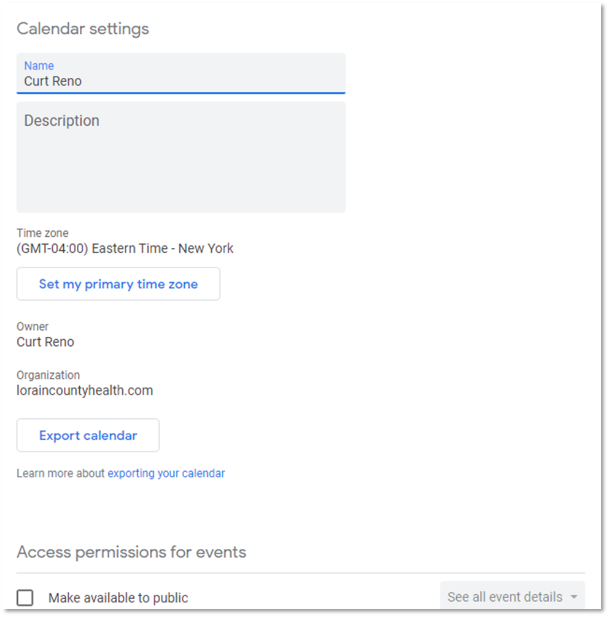Click the Calendar settings heading

coord(83,29)
